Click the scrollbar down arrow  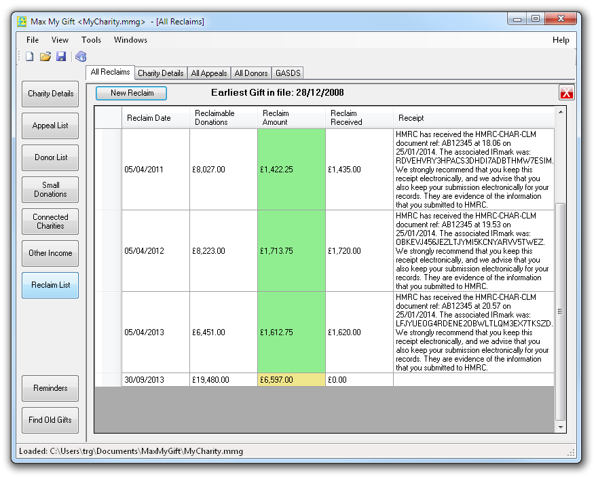pyautogui.click(x=560, y=427)
